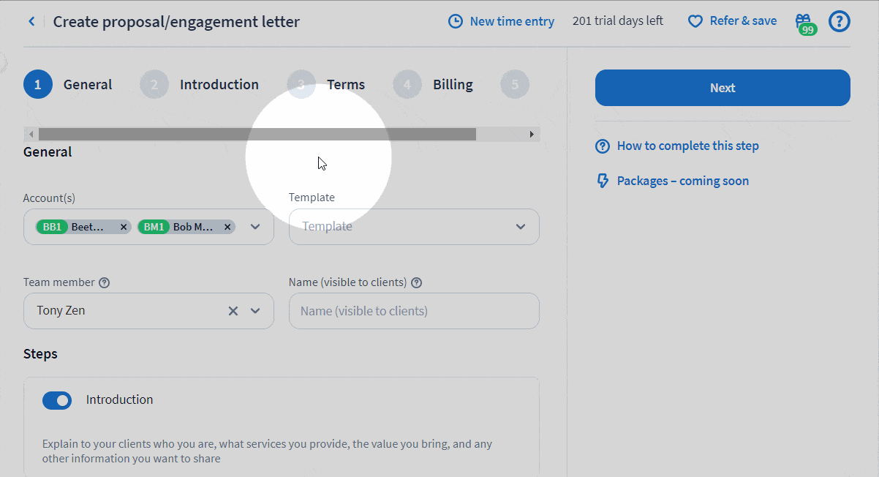Open the Template dropdown

coord(414,227)
